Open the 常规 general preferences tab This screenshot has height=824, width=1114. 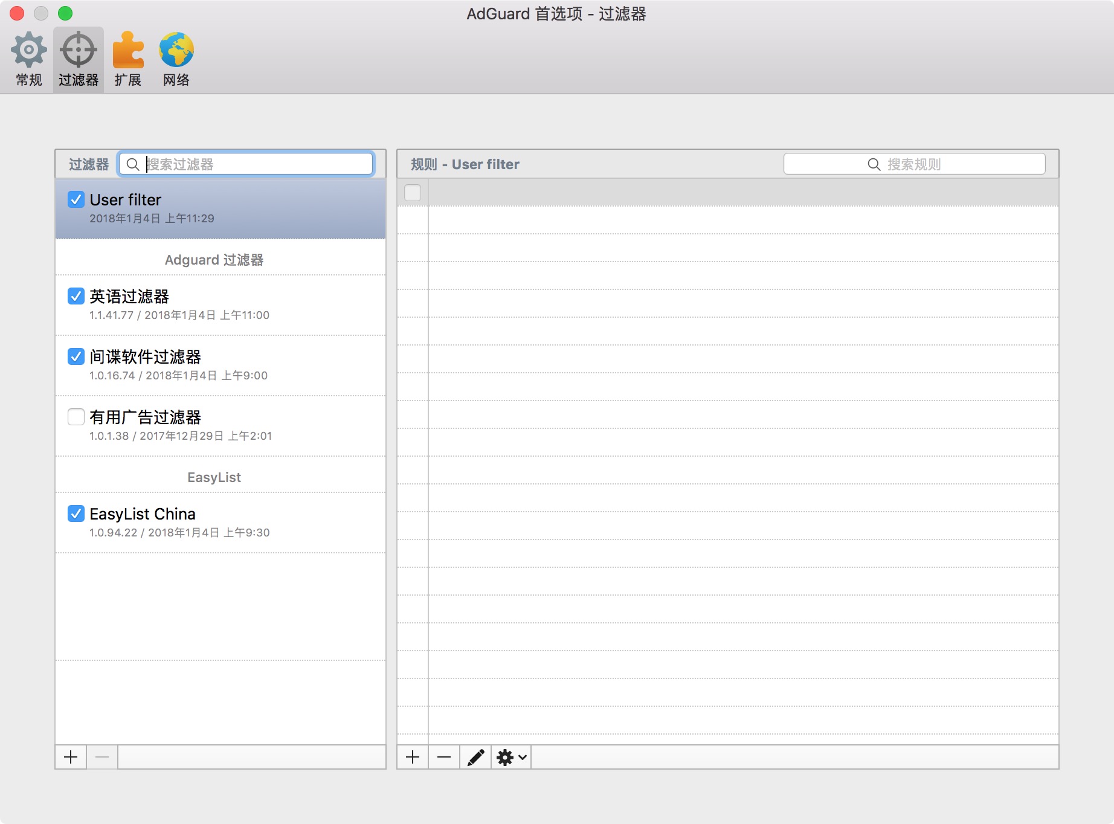tap(28, 60)
